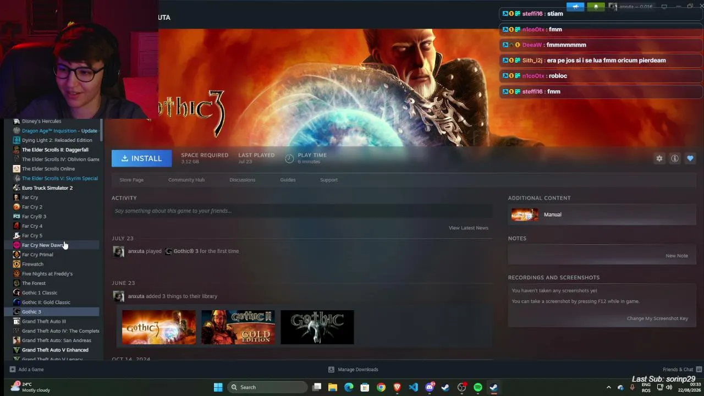Open Spotify from the taskbar

coord(478,387)
